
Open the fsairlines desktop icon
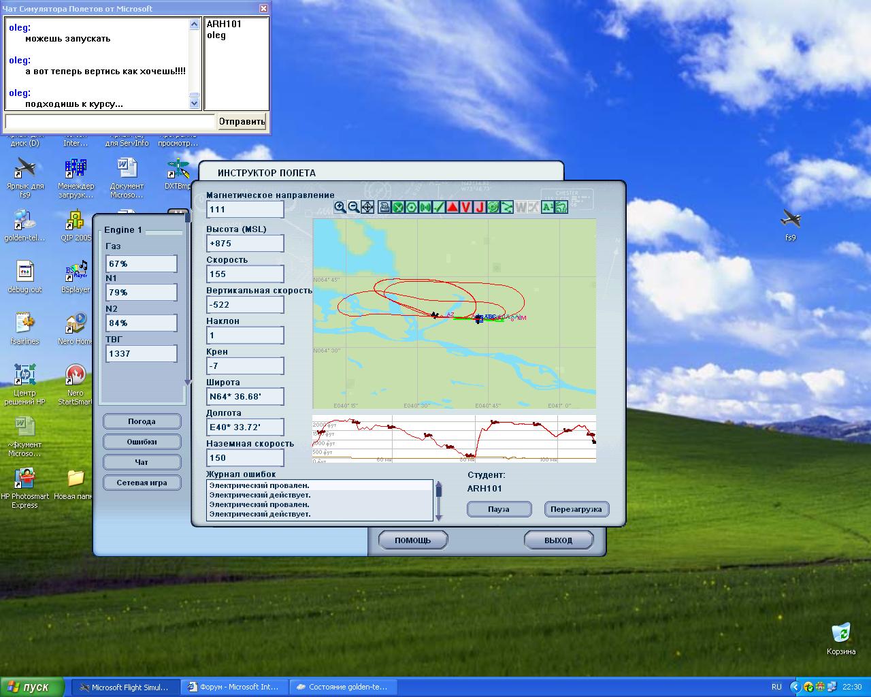point(24,329)
